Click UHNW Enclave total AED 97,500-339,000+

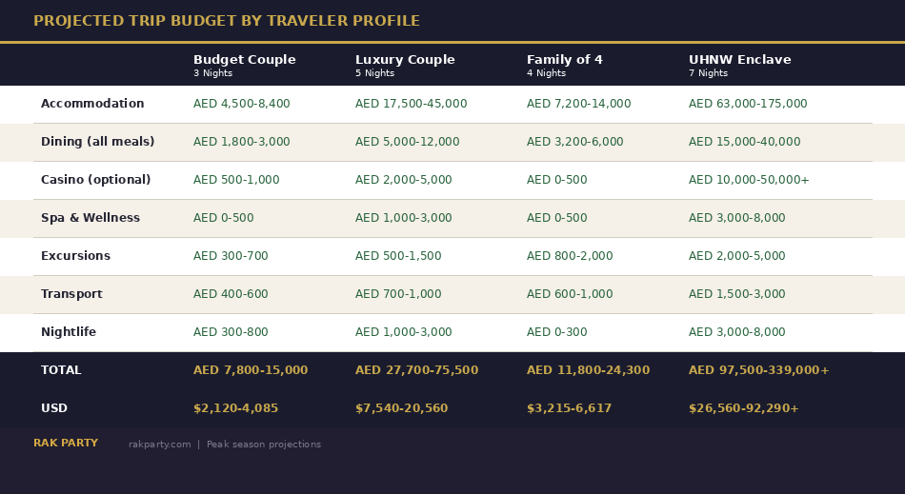tap(758, 370)
